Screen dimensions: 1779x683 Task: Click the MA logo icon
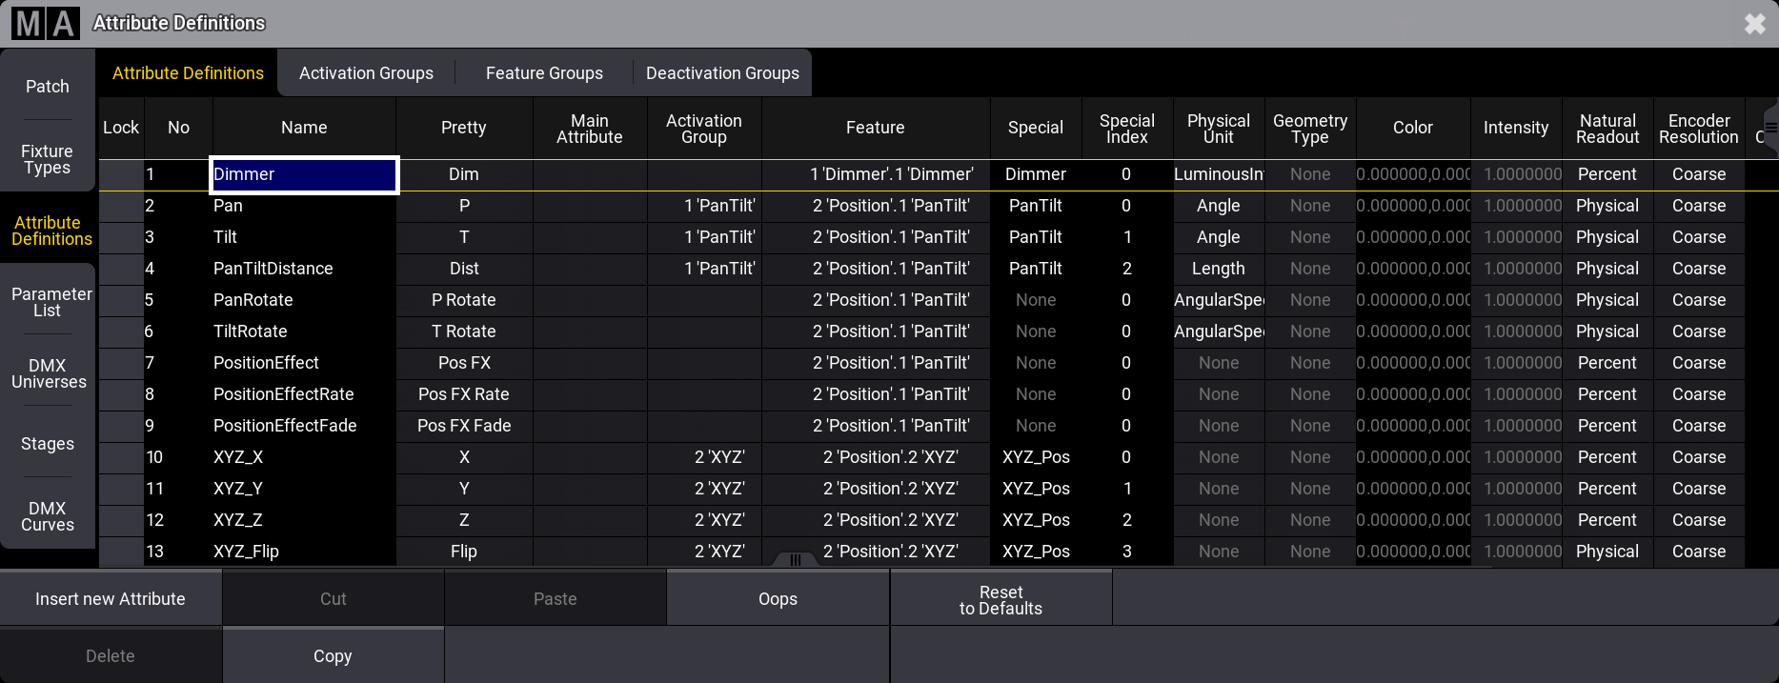coord(45,23)
